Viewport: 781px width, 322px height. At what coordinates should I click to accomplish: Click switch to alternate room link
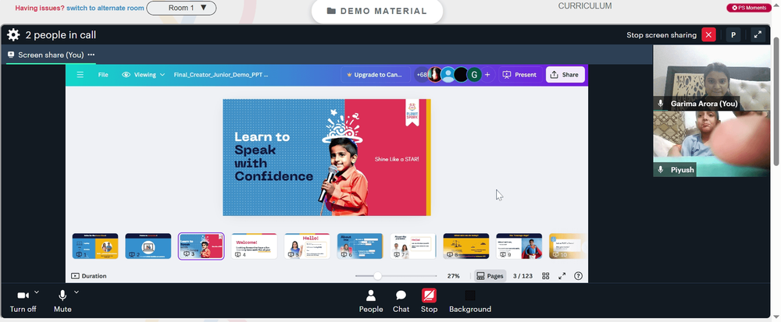click(105, 8)
